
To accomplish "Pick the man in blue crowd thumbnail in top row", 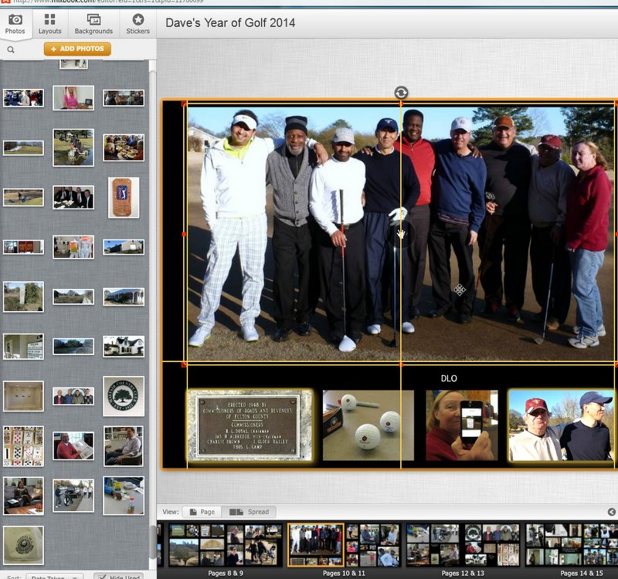I will [23, 98].
